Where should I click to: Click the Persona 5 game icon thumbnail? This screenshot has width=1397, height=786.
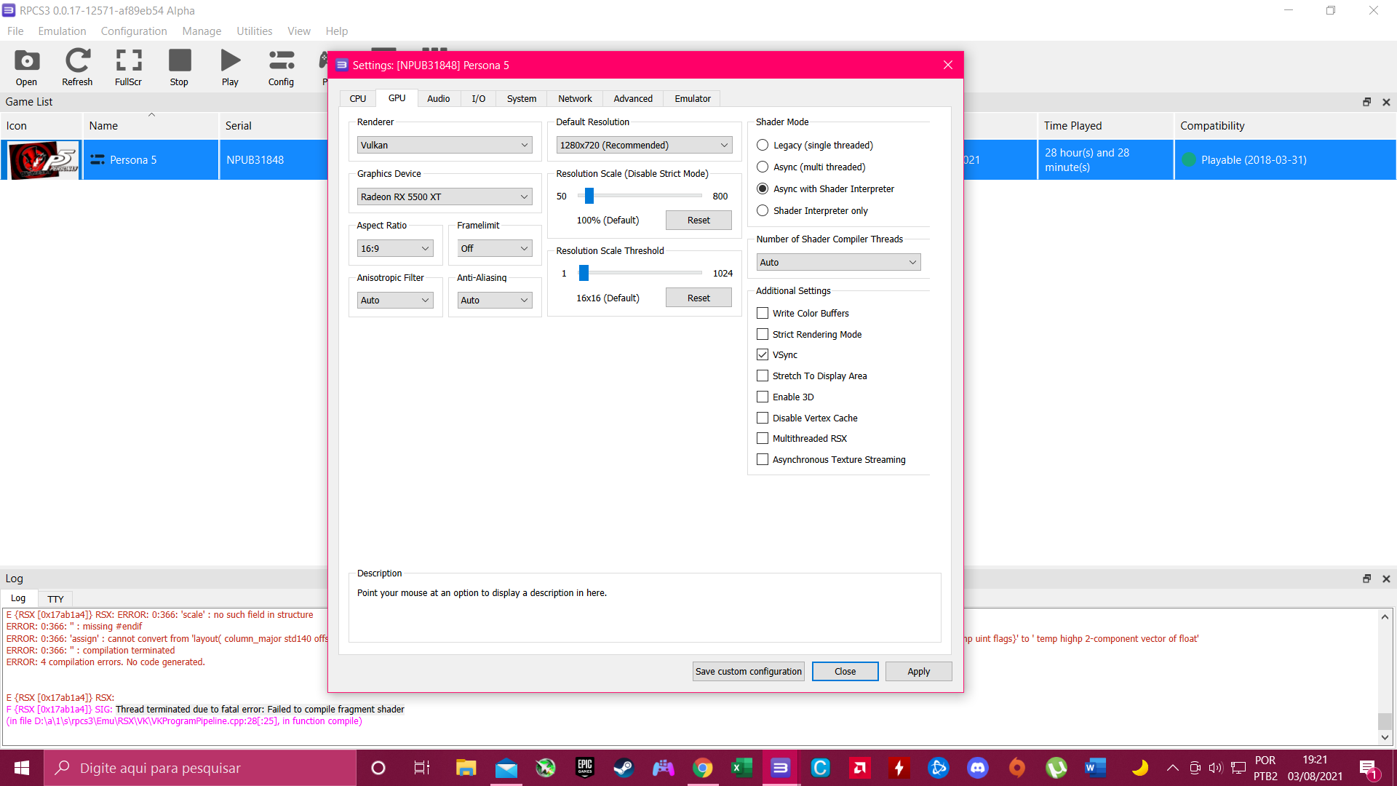click(41, 159)
